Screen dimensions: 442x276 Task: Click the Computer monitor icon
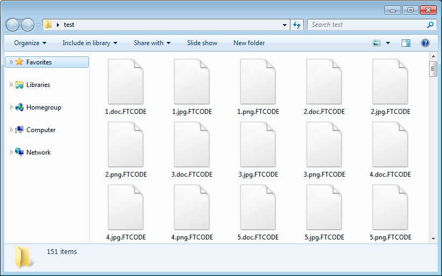[x=19, y=129]
